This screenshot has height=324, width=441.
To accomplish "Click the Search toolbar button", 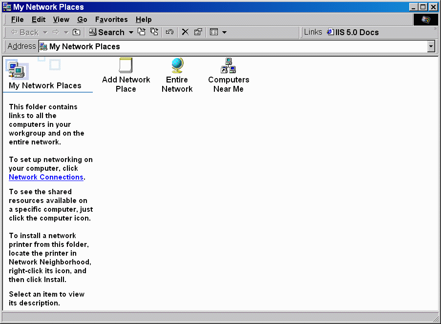I will (106, 32).
